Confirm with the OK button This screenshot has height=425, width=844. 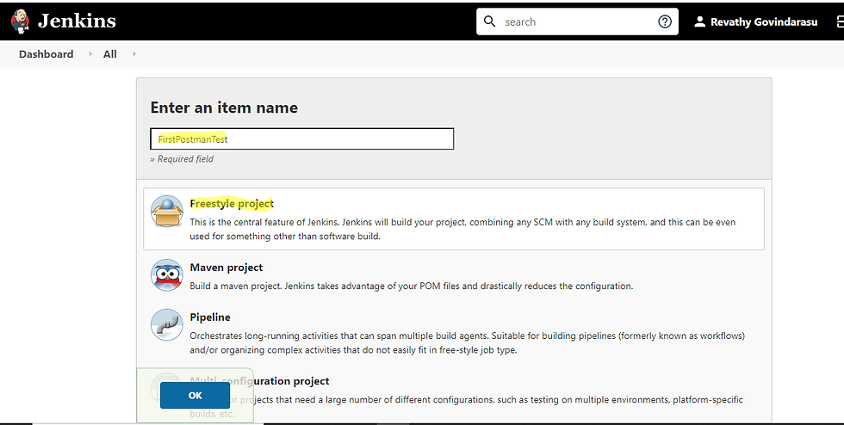pyautogui.click(x=195, y=396)
